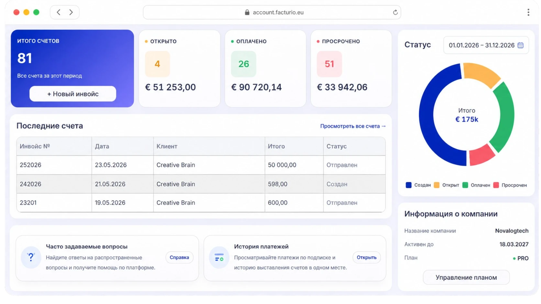Image resolution: width=541 pixels, height=304 pixels.
Task: Click the Открыть button for payment history
Action: click(x=367, y=257)
